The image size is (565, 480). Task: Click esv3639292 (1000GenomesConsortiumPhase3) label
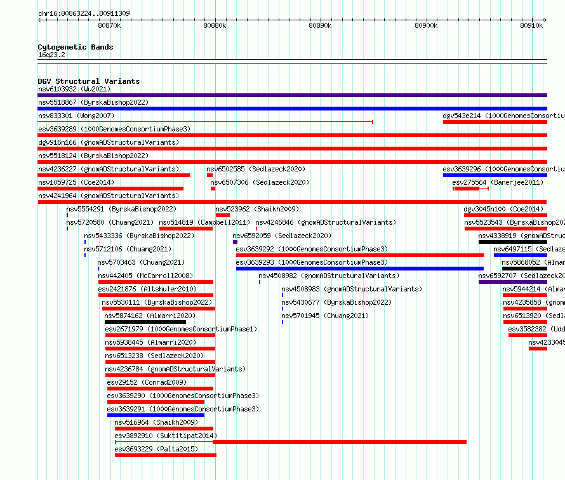coord(312,249)
